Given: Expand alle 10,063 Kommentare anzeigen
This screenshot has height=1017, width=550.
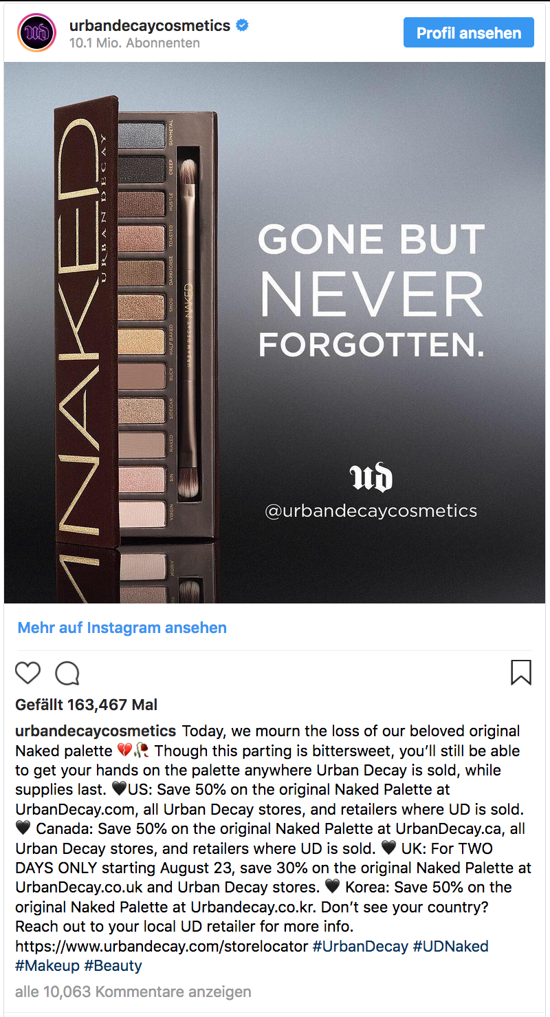Looking at the screenshot, I should click(133, 992).
